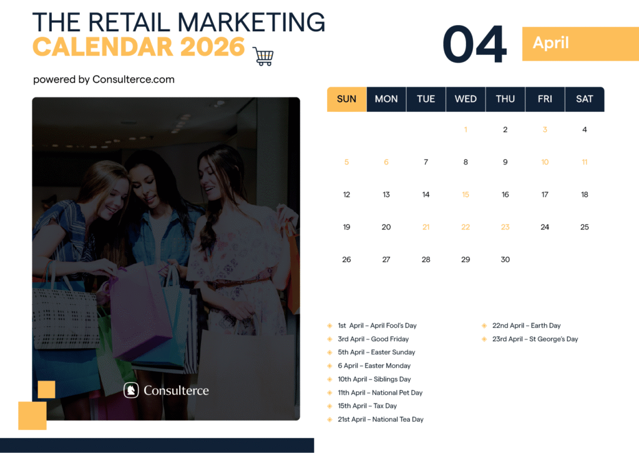Screen dimensions: 639x453
Task: Select the Consulterce logo on the photo
Action: click(165, 391)
